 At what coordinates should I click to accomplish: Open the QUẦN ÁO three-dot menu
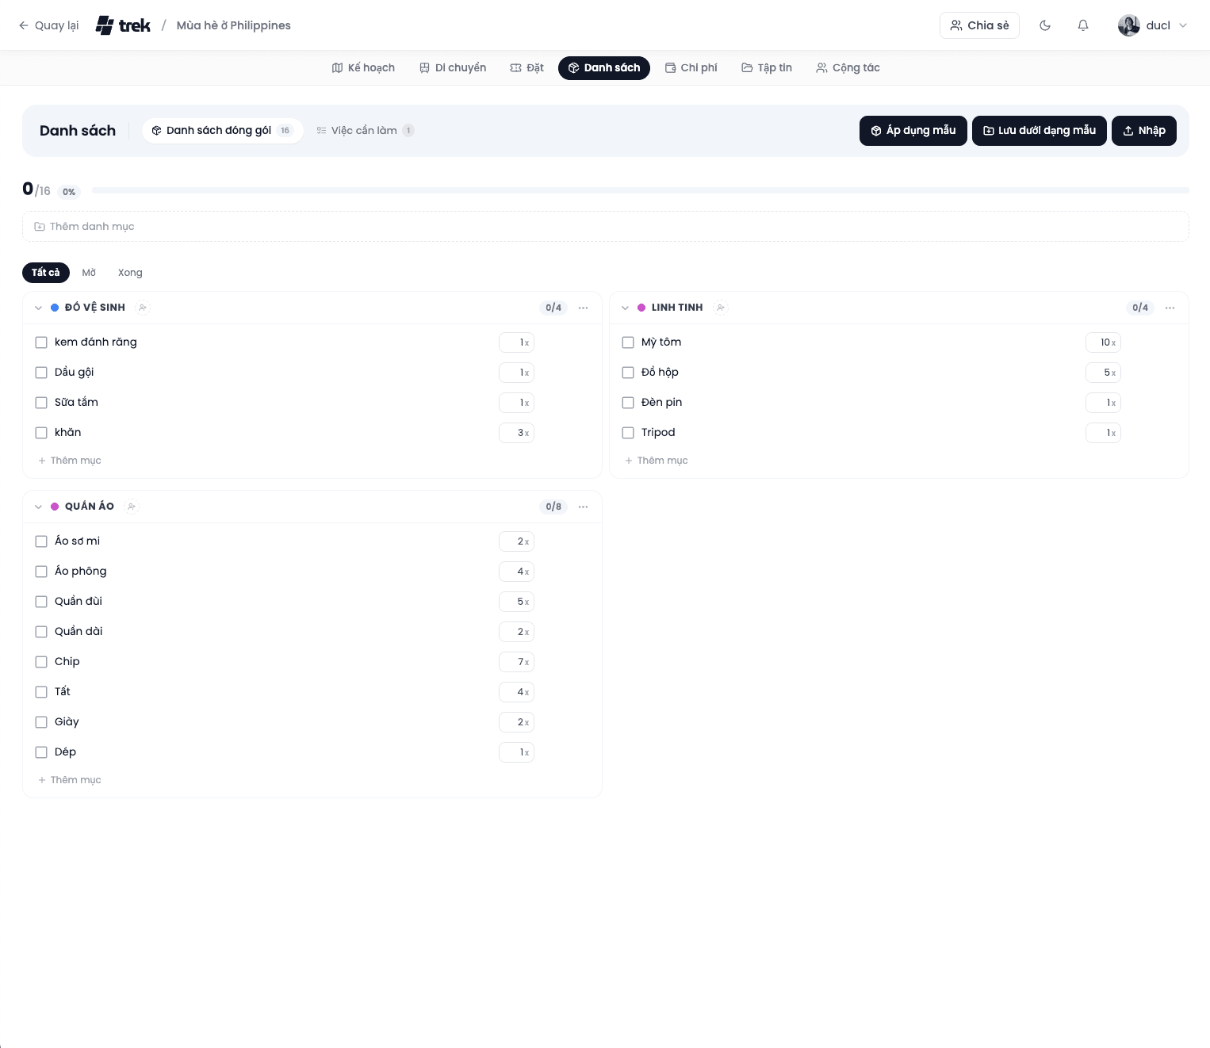(584, 507)
